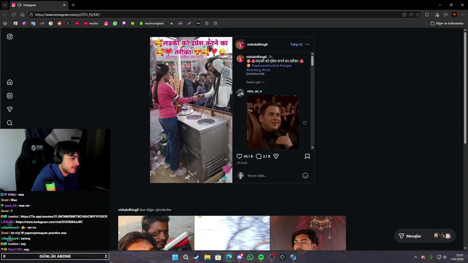Open the Instagram home logo in sidebar
The height and width of the screenshot is (263, 468).
[10, 37]
